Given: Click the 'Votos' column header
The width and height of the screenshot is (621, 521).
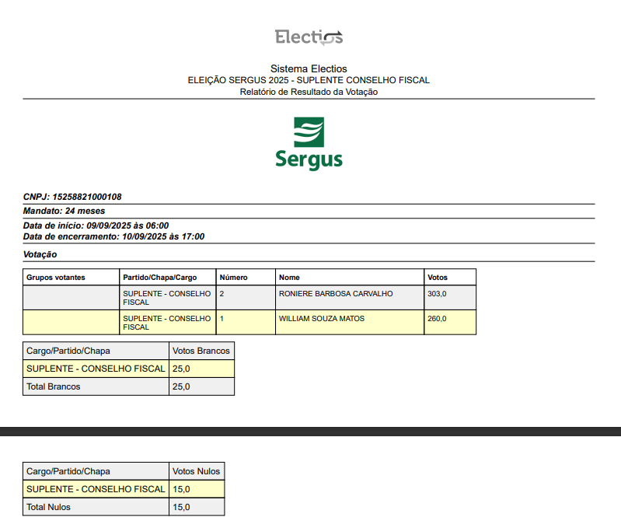Looking at the screenshot, I should tap(450, 278).
